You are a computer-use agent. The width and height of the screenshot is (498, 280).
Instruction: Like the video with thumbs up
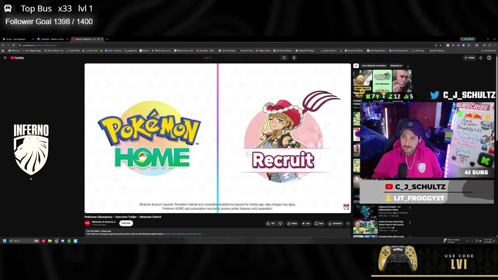pyautogui.click(x=271, y=224)
